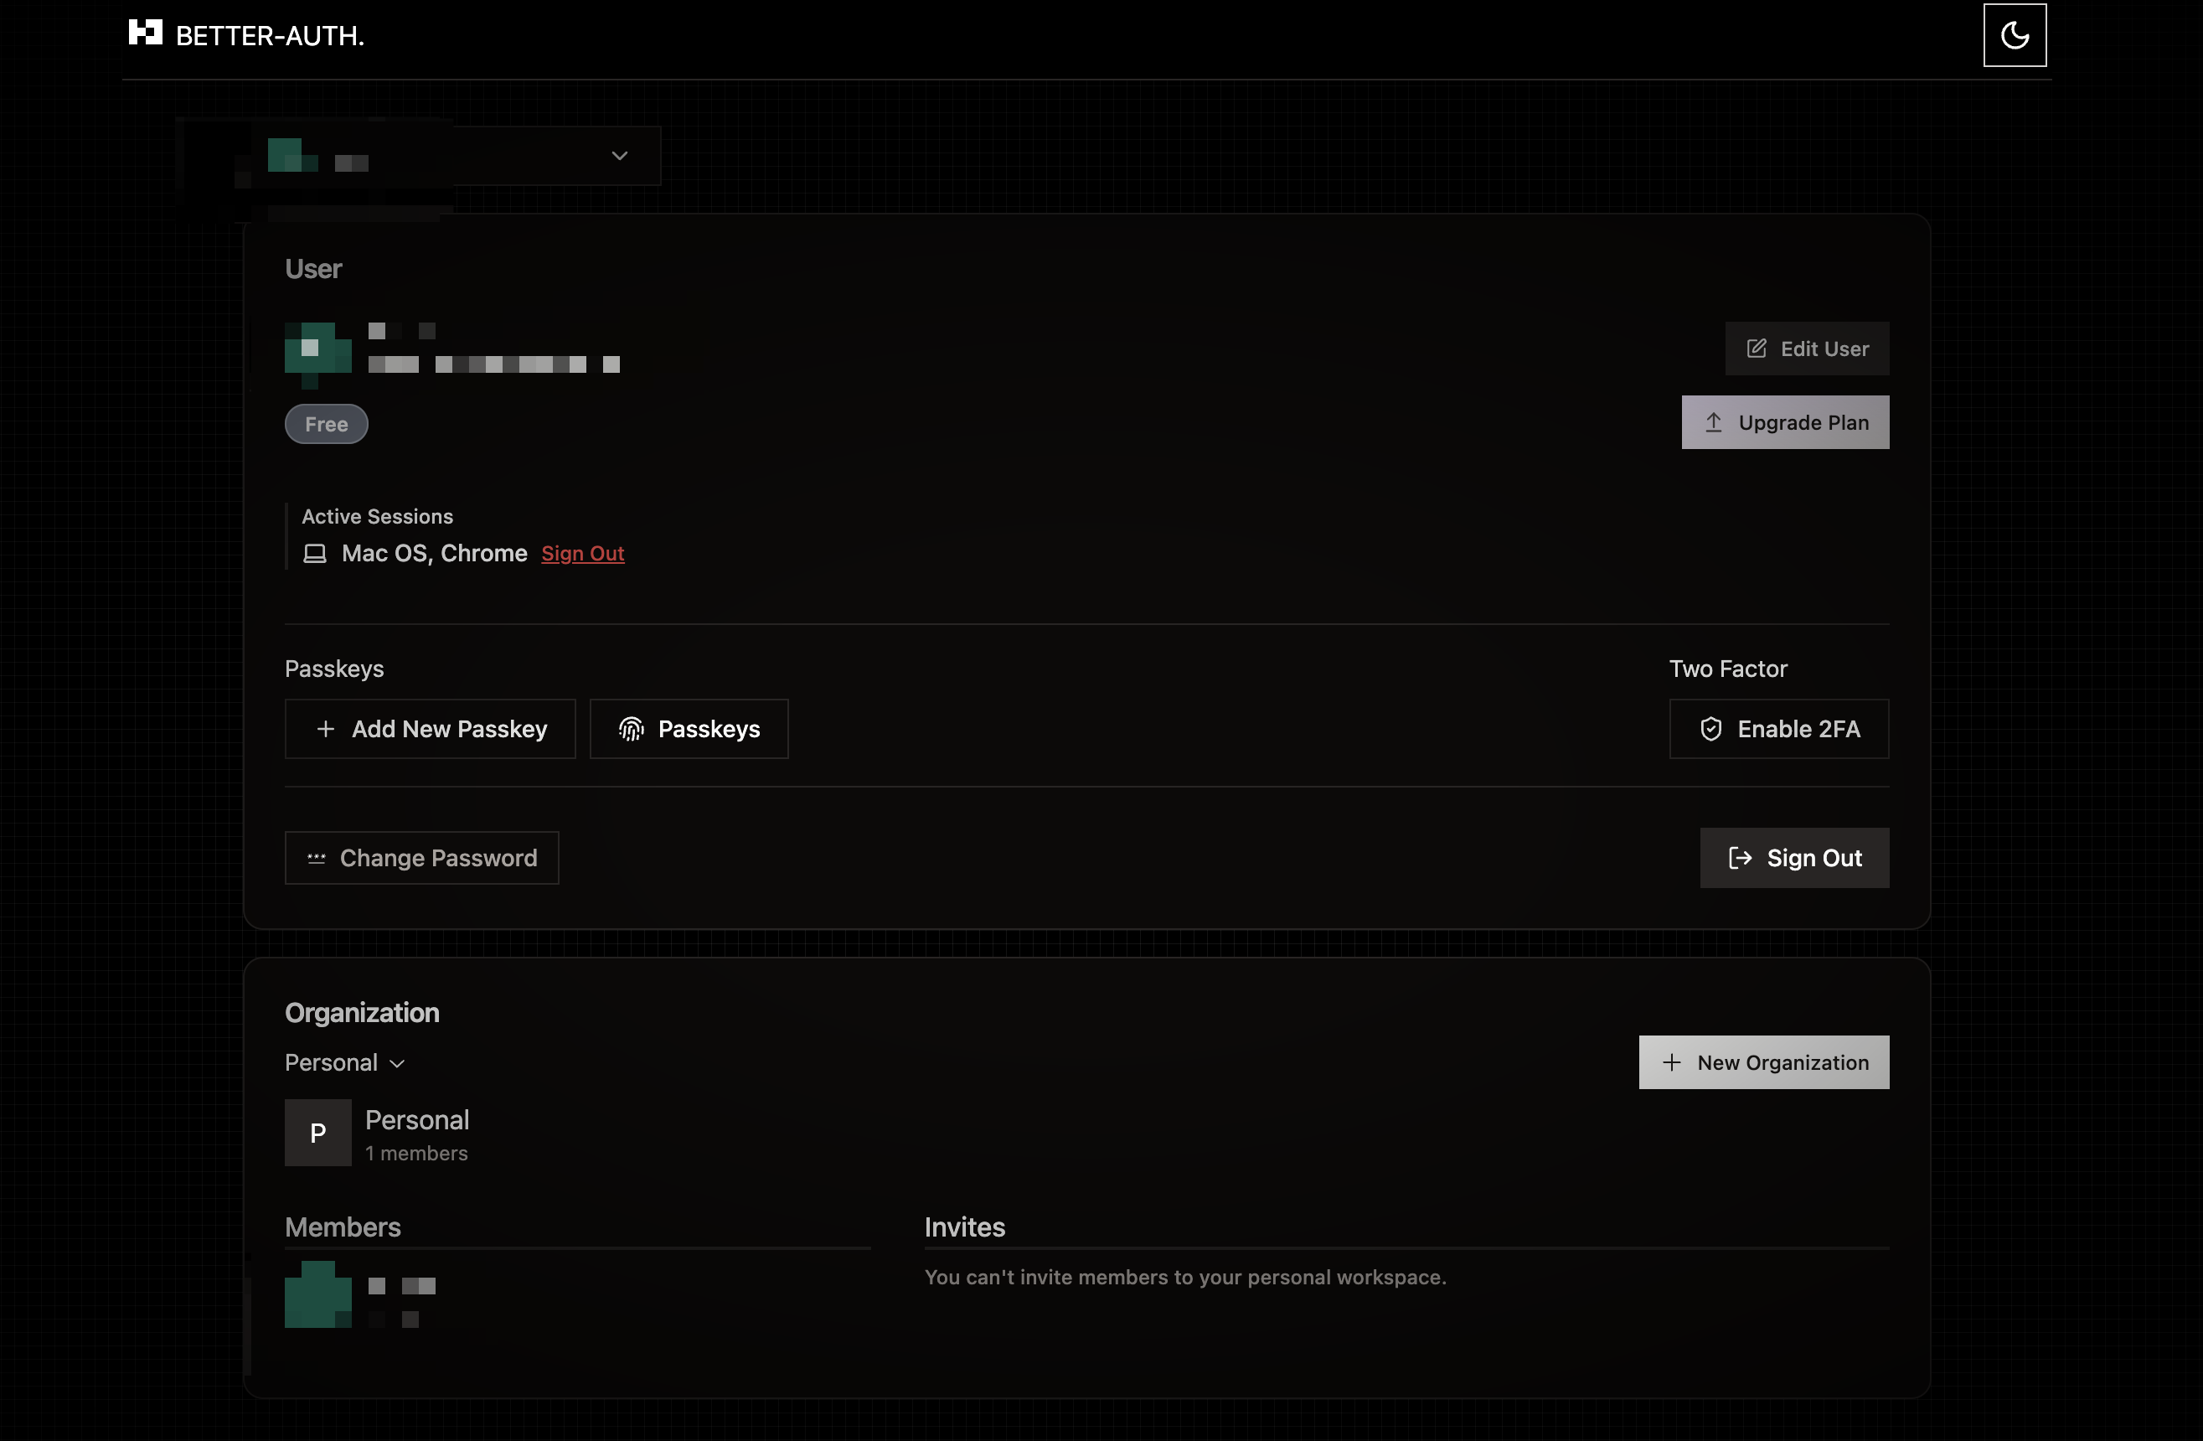Click the Free plan badge
Image resolution: width=2203 pixels, height=1441 pixels.
(326, 425)
